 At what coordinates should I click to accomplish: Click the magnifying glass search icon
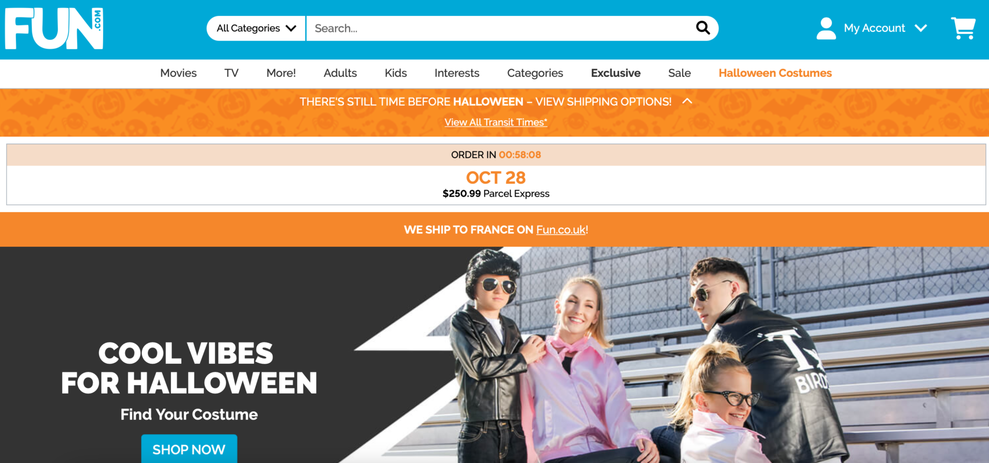(x=703, y=28)
